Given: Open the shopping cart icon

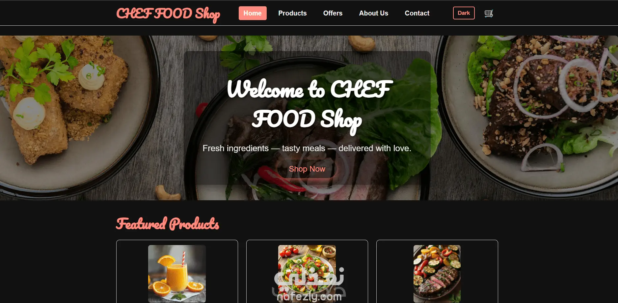Looking at the screenshot, I should (x=489, y=14).
